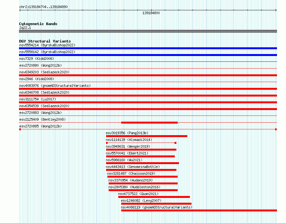Click the nsv3949631 (Wenger2019) label
Viewport: 286px width, 223px height.
(128, 146)
